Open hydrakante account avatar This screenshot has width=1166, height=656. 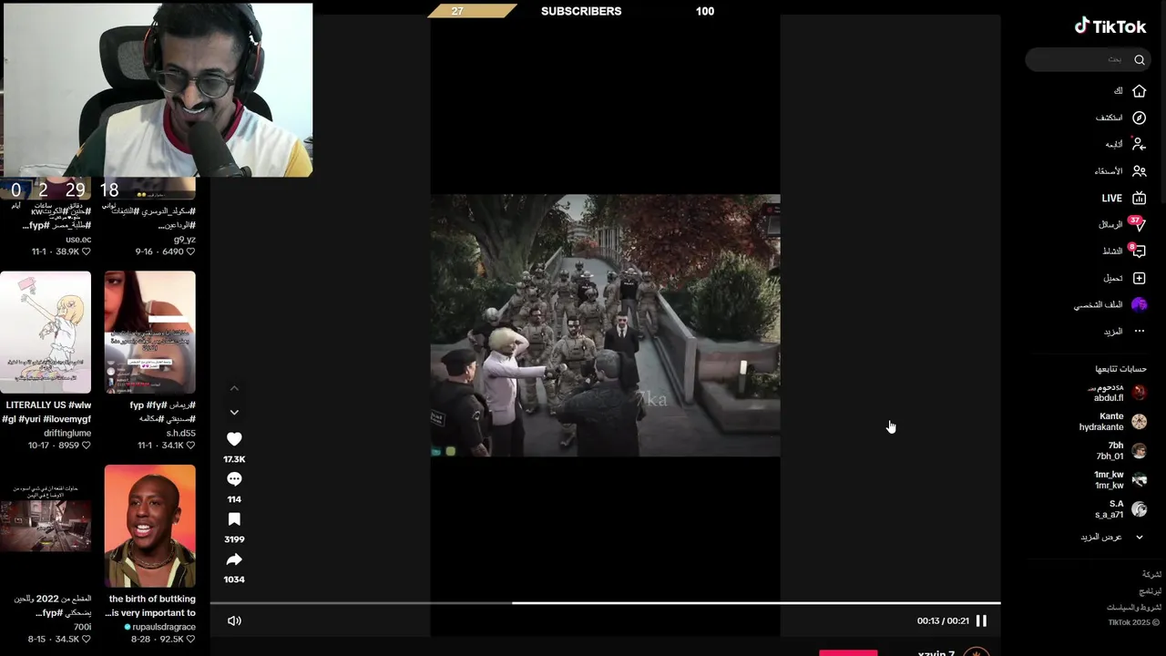click(x=1139, y=422)
